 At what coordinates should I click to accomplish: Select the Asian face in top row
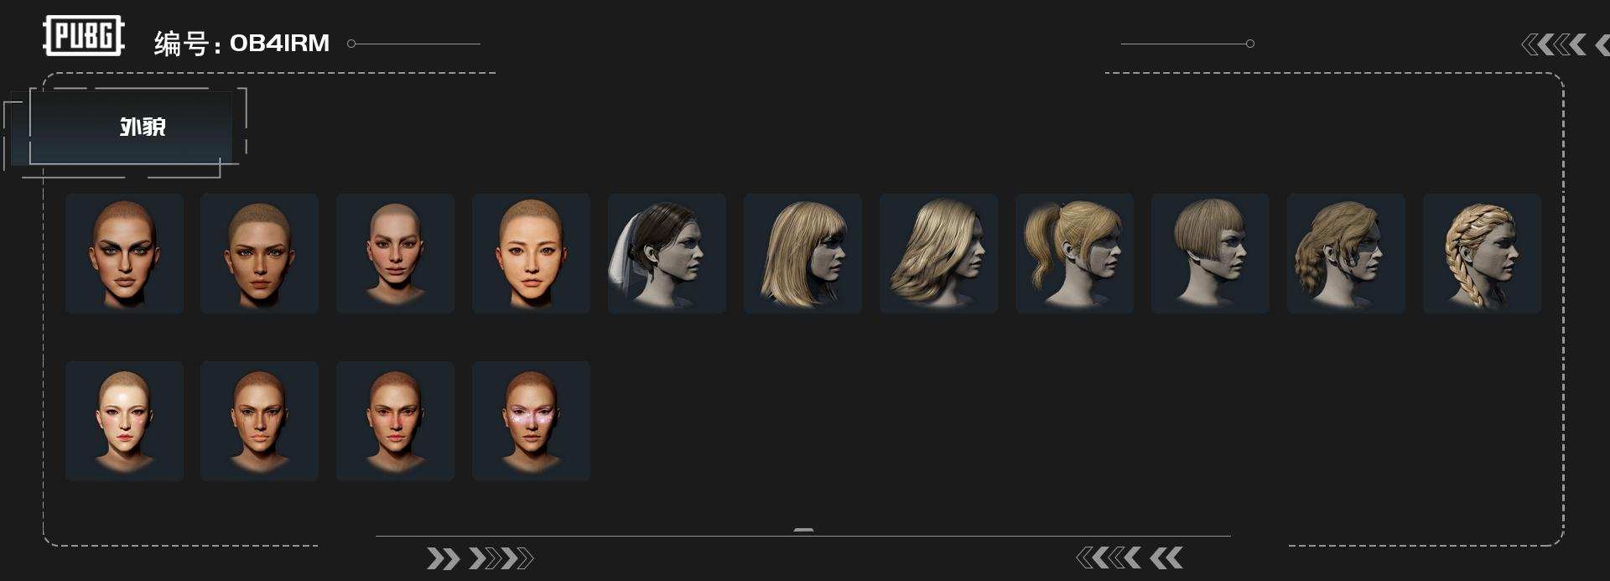531,253
